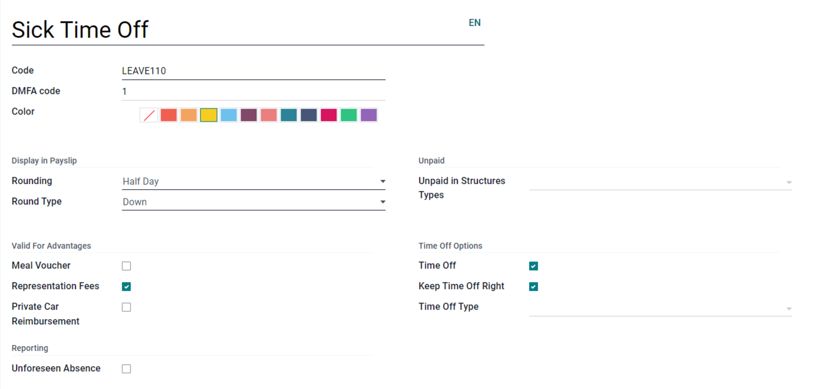
Task: Uncheck Representation Fees
Action: pyautogui.click(x=126, y=286)
